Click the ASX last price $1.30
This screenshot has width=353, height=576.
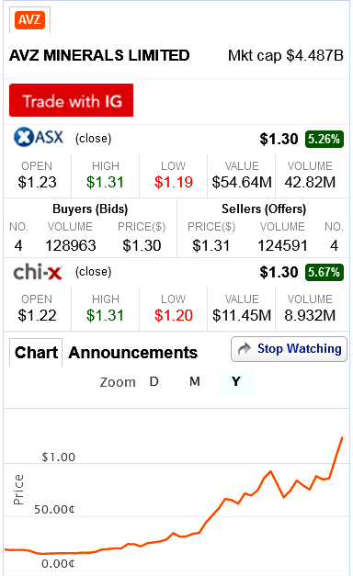point(279,140)
